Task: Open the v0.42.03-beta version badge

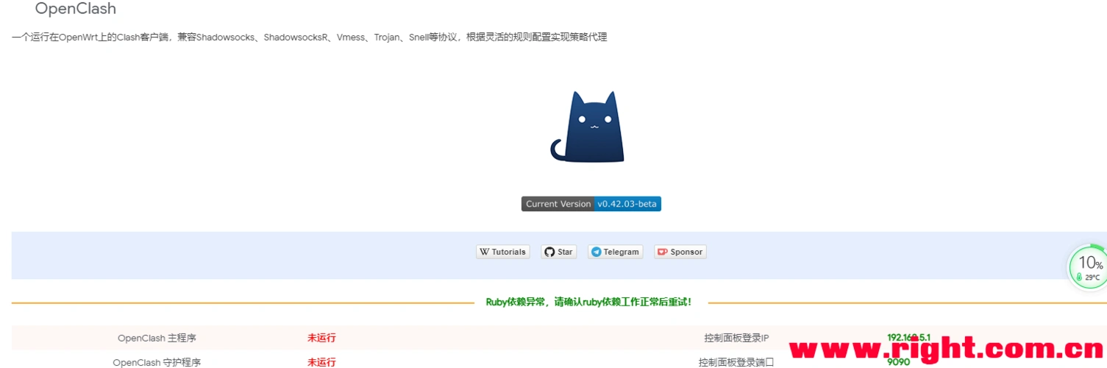Action: [627, 204]
